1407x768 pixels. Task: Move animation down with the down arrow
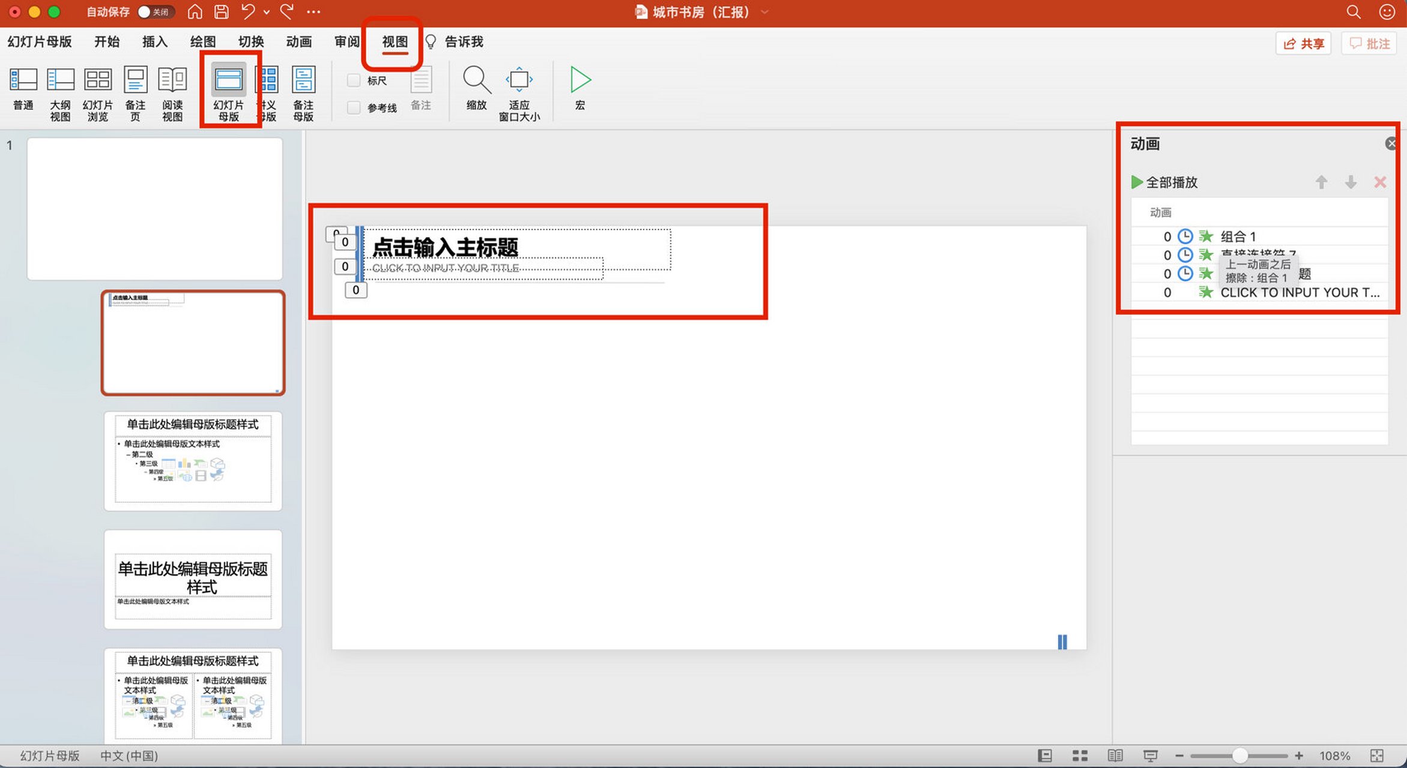point(1351,182)
